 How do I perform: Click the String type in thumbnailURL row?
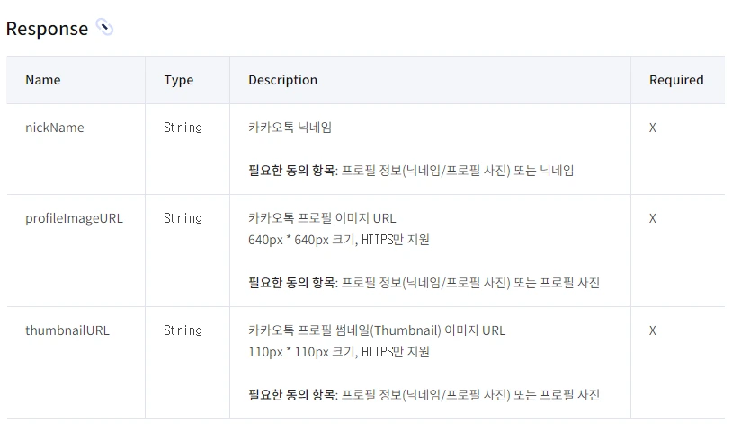[x=183, y=330]
